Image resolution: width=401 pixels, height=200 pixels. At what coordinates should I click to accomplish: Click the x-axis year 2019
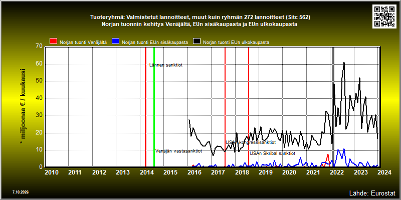tap(266, 172)
